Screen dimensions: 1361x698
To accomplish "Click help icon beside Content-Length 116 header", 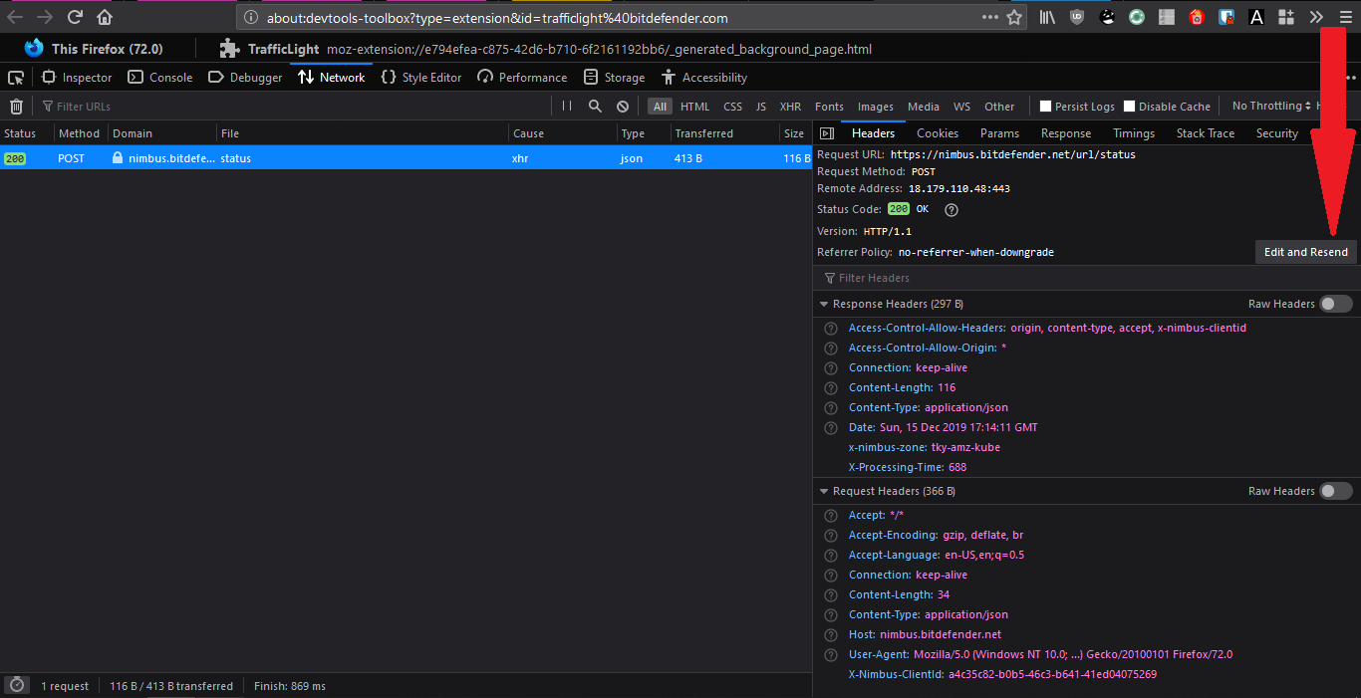I will click(831, 388).
